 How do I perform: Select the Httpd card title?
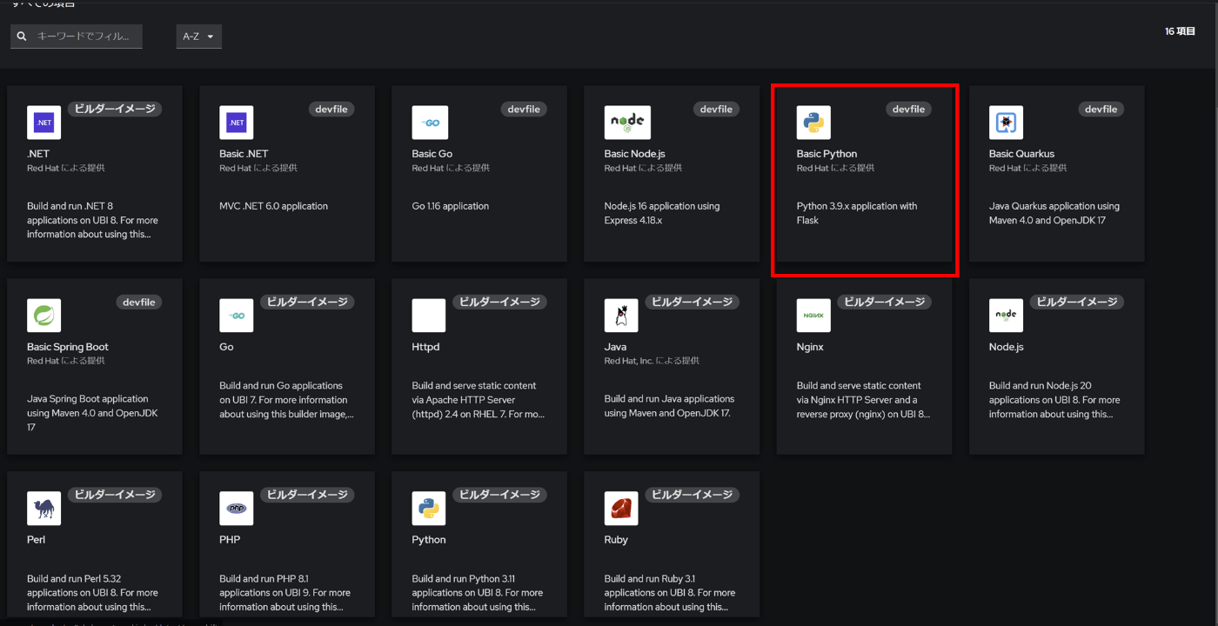pyautogui.click(x=425, y=347)
